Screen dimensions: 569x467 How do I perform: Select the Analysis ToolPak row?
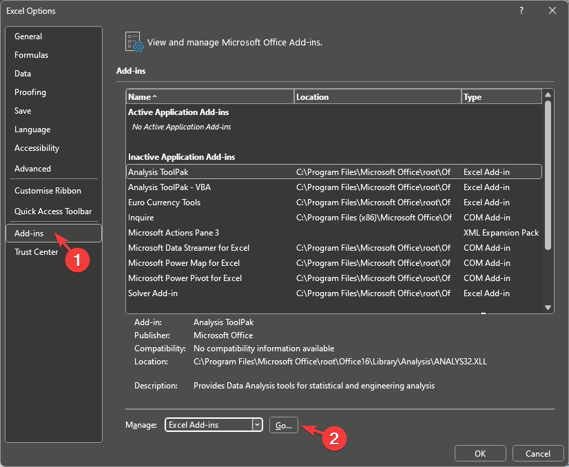(334, 172)
